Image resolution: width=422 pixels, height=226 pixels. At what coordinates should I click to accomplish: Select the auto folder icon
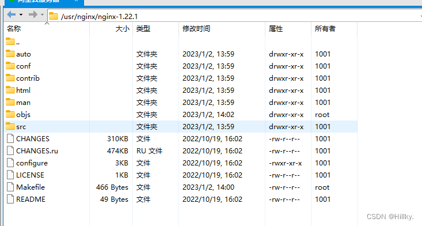(10, 54)
